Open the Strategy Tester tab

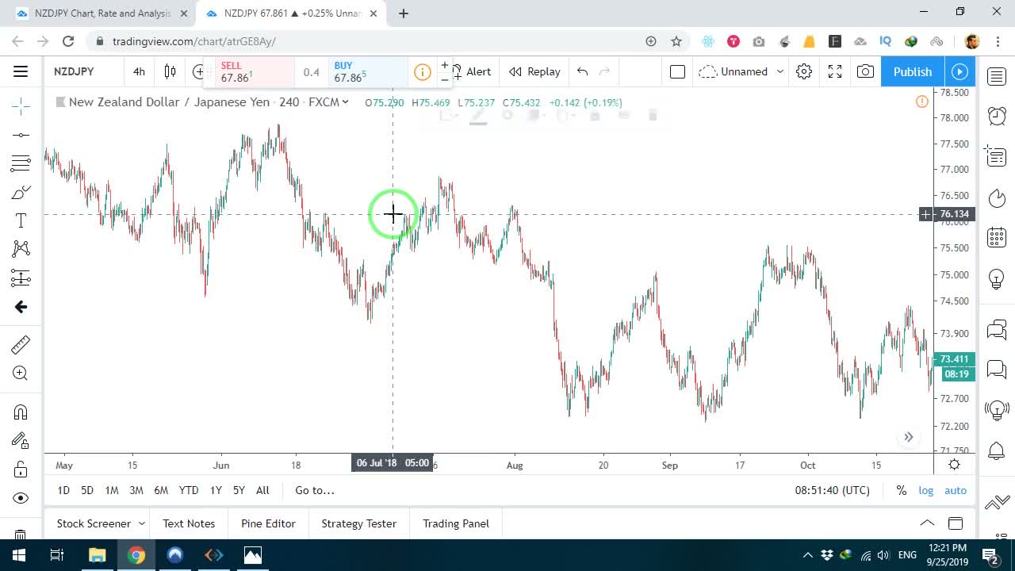click(x=358, y=523)
